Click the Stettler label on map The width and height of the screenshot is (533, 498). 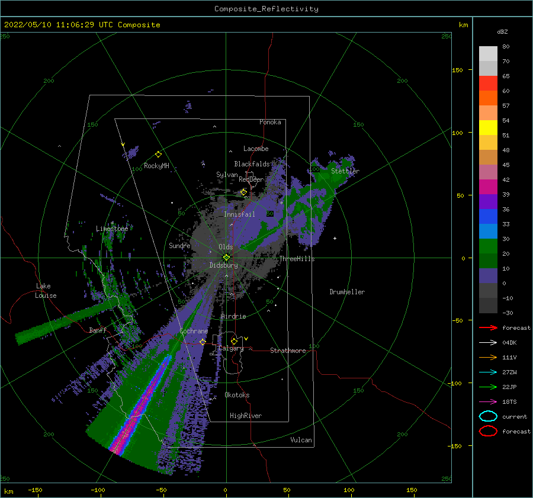click(x=345, y=171)
